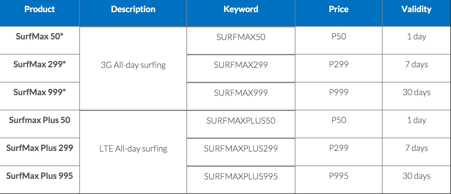
Task: Click the SURFMAXPLUS995 keyword text
Action: coord(241,177)
